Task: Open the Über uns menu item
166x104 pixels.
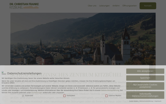Action: tap(92, 6)
